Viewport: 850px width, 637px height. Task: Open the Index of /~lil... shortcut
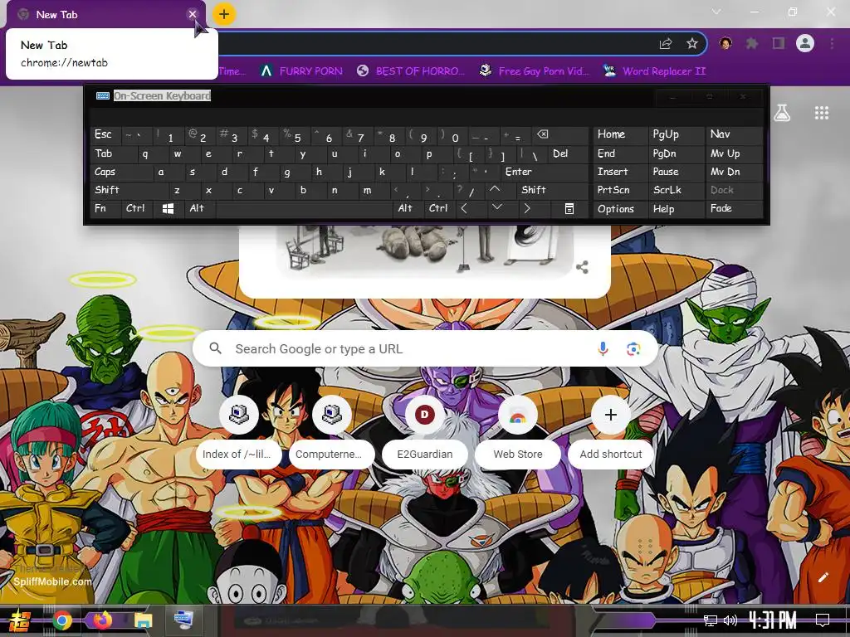(239, 431)
